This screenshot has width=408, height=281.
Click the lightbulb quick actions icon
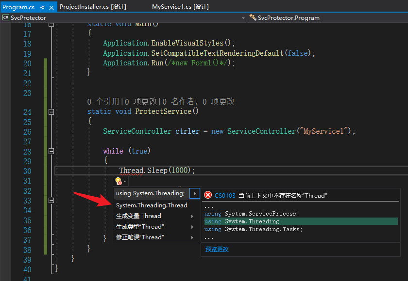(x=118, y=181)
